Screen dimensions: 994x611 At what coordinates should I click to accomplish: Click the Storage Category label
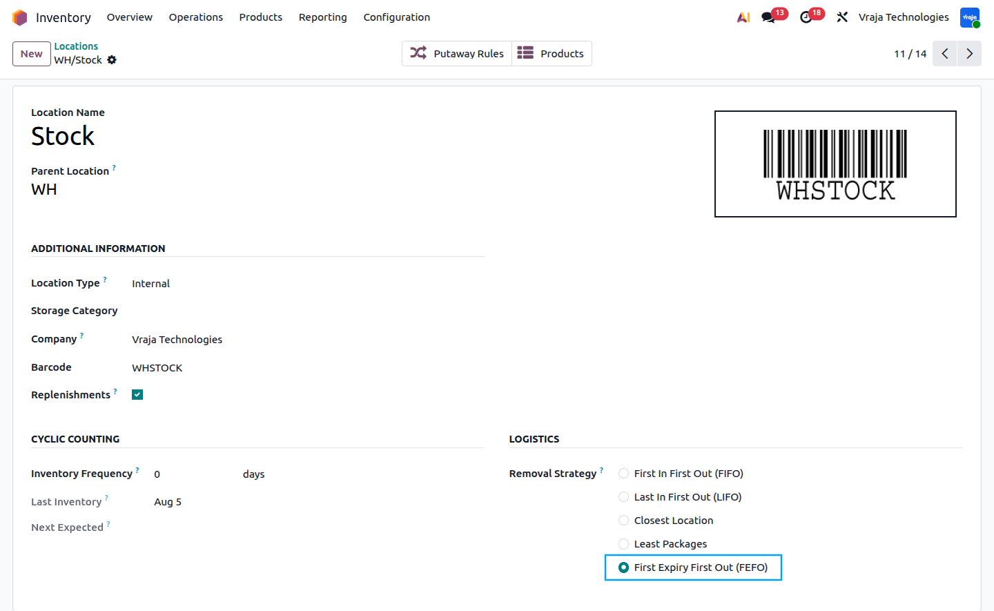(75, 311)
